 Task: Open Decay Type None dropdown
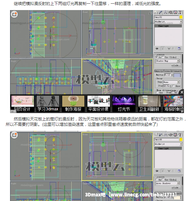[171, 82]
